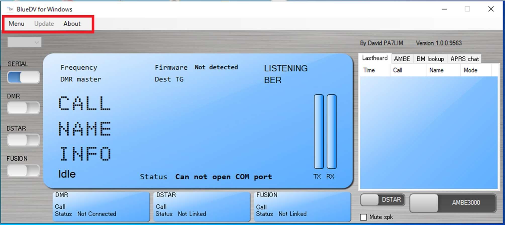Image resolution: width=505 pixels, height=225 pixels.
Task: Select the Lastheard tab
Action: (375, 58)
